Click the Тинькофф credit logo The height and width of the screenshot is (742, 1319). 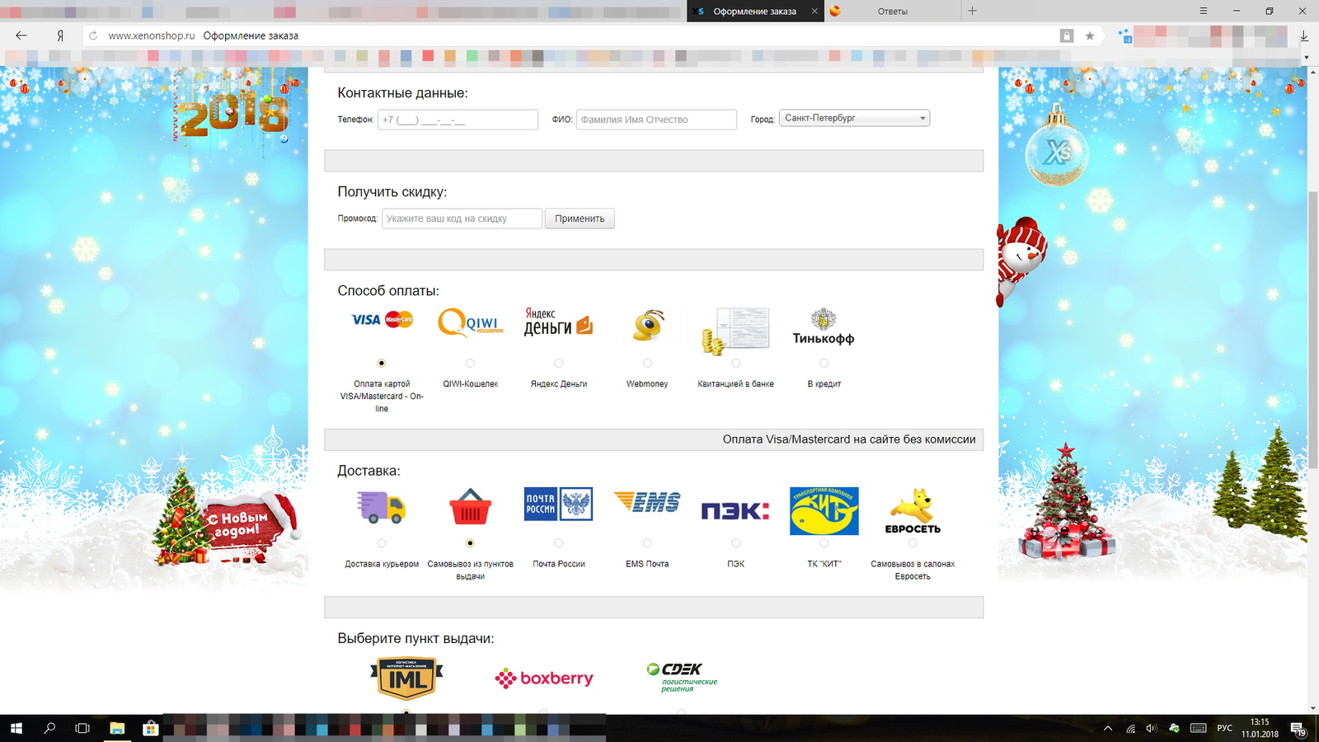coord(824,326)
